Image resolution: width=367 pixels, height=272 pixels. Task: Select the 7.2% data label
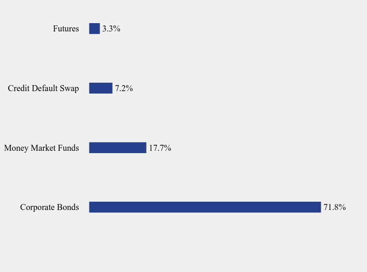(124, 88)
